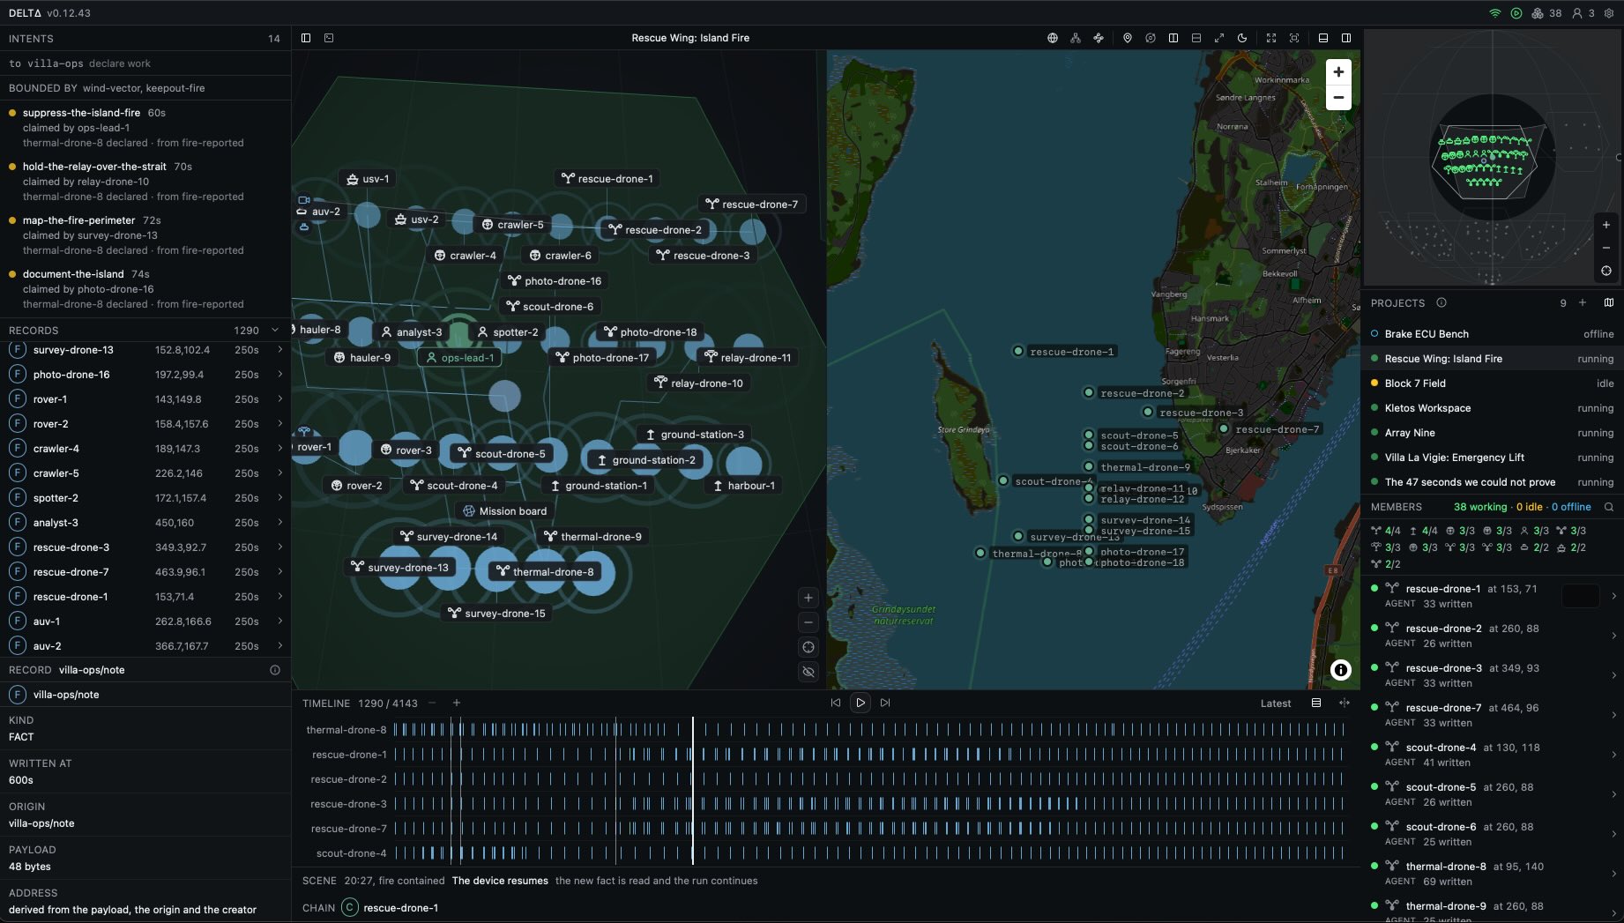The height and width of the screenshot is (923, 1624).
Task: Open settings gear in top bar
Action: 1609,13
